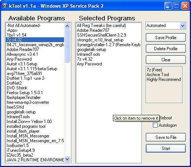Click the Save to File button
Screen dimensions: 191x167
(x=166, y=137)
